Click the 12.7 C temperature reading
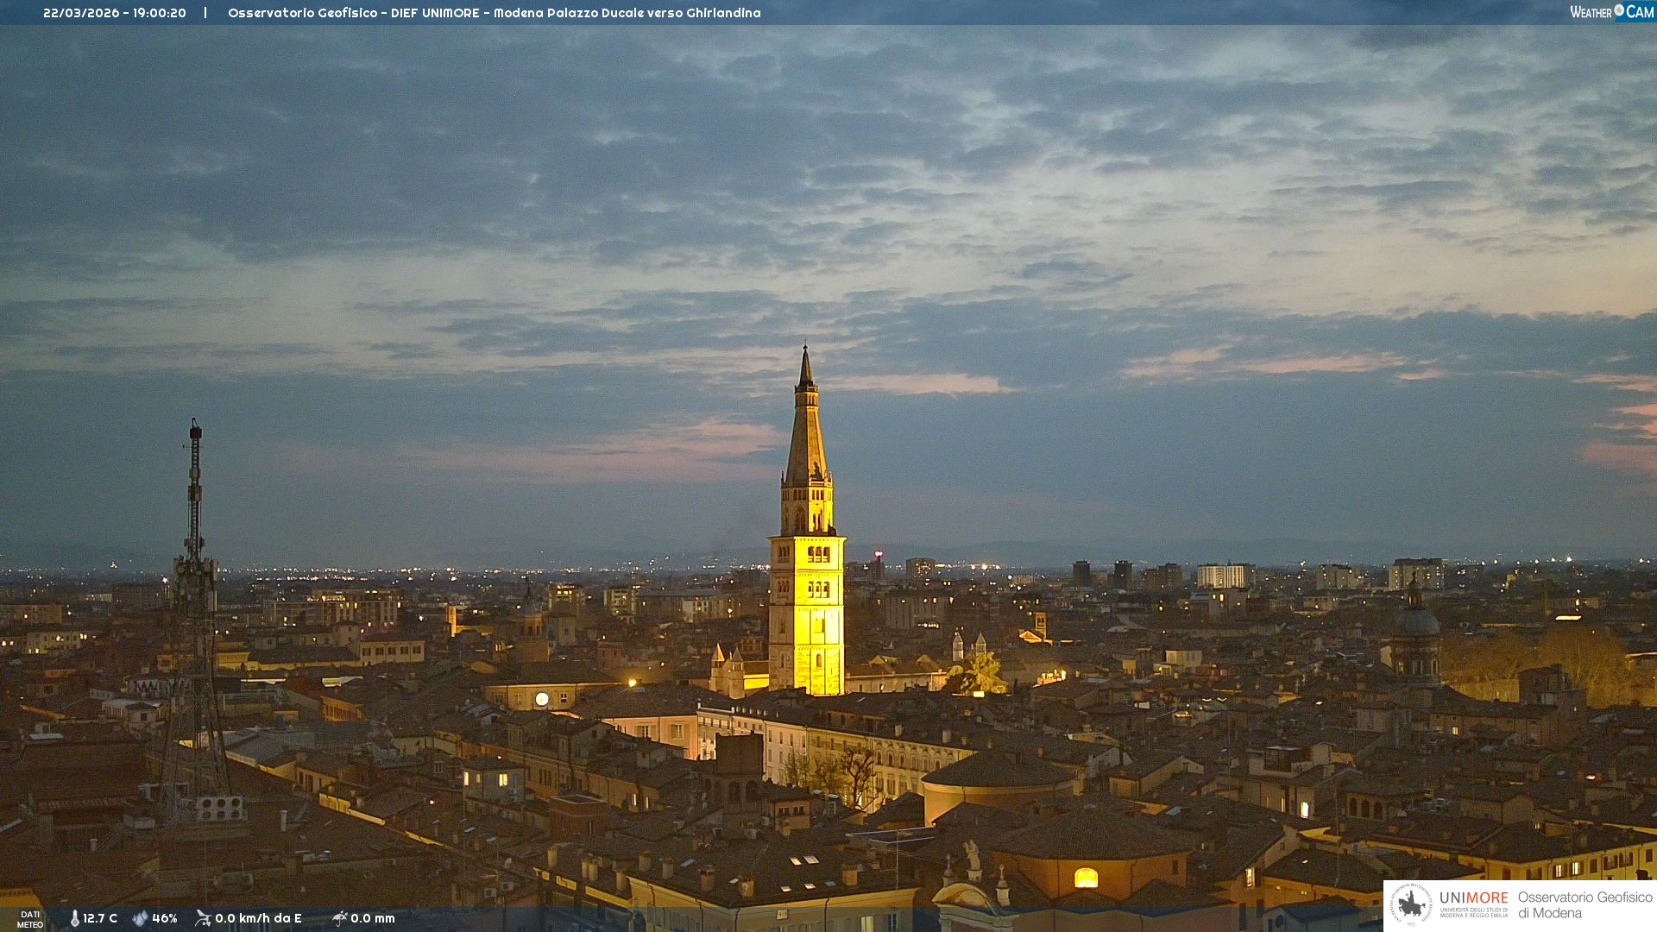1657x932 pixels. pos(100,918)
